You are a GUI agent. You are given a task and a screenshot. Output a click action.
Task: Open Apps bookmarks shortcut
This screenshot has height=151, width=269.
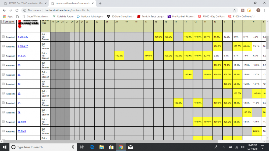[8, 16]
